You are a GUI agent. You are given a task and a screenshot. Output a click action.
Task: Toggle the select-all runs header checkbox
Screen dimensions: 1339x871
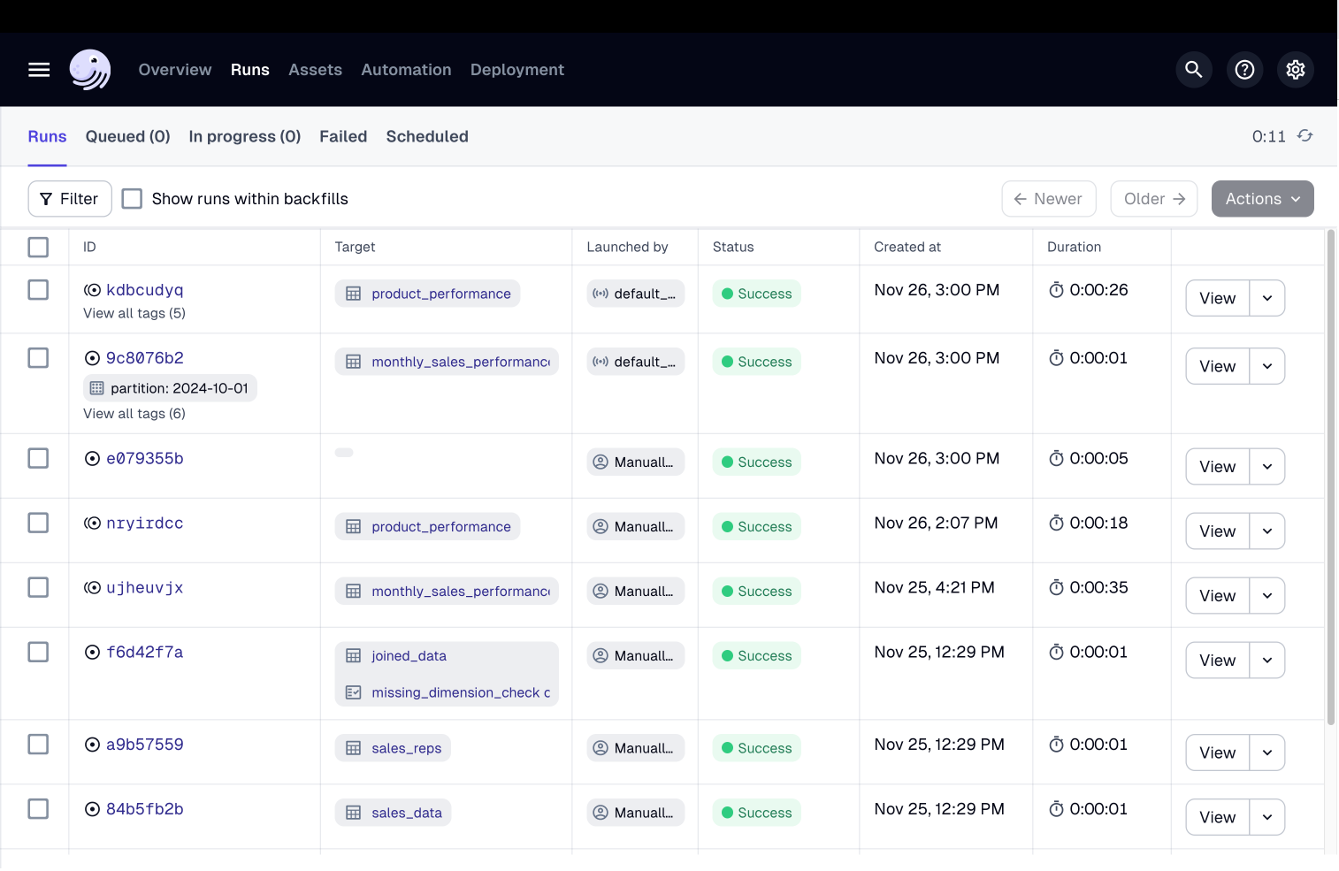(38, 248)
